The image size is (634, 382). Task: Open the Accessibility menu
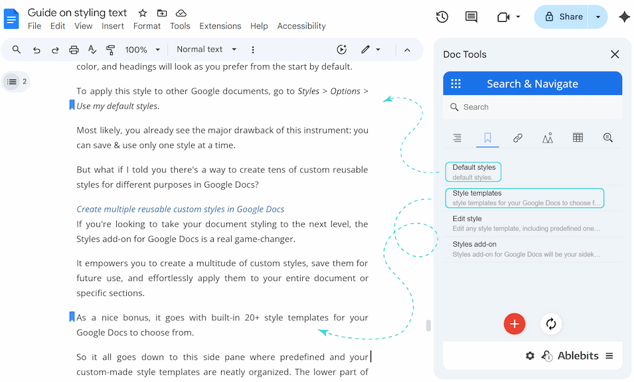pos(301,26)
